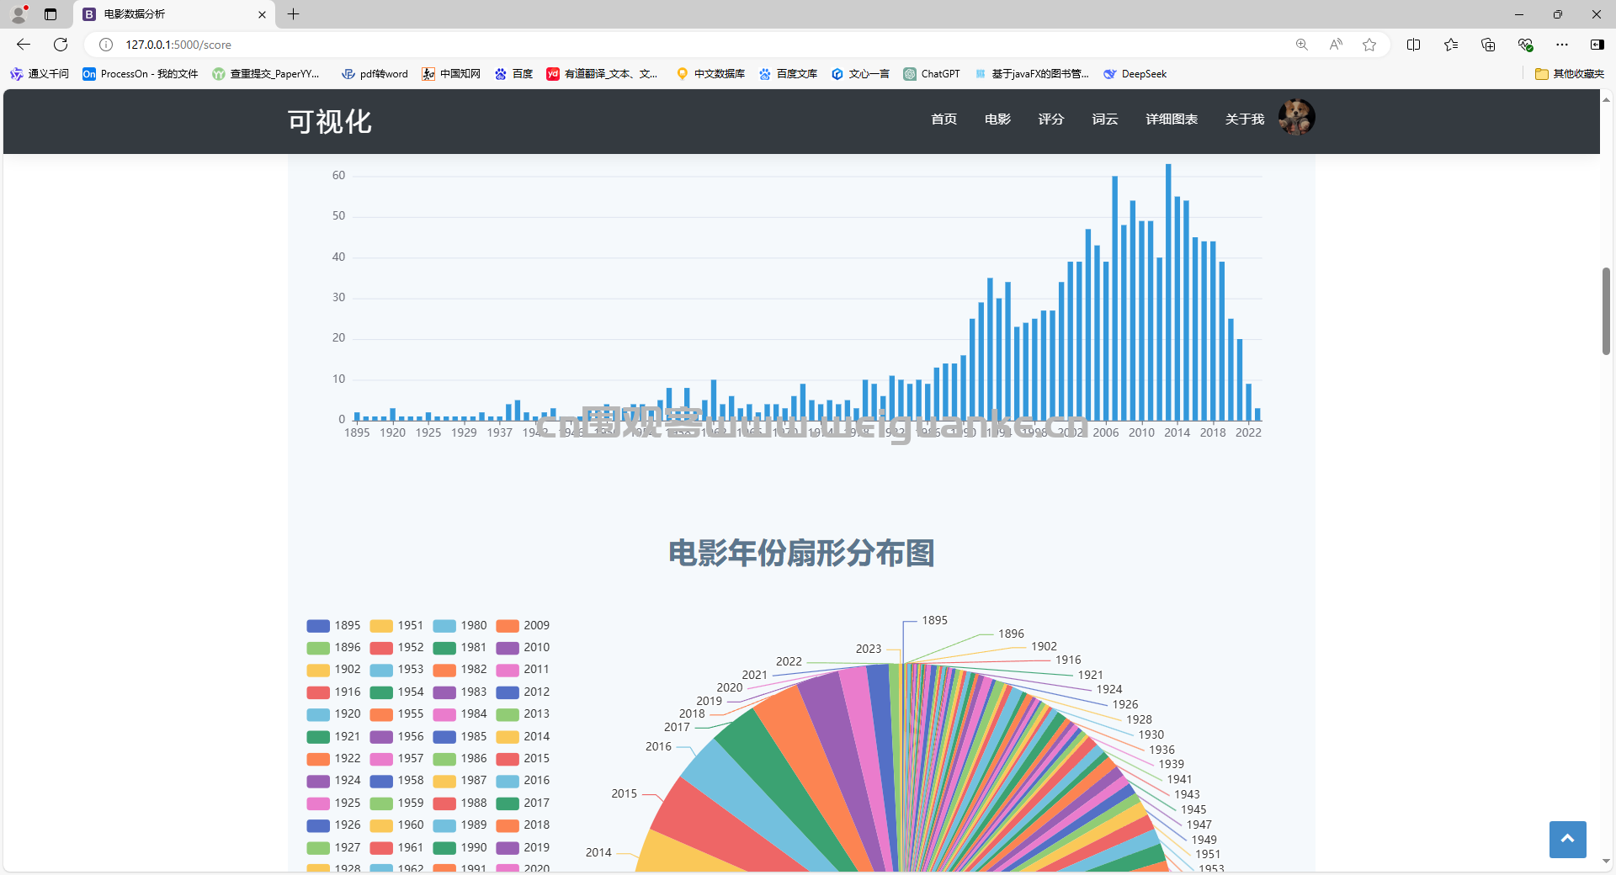
Task: Open the DeepSeek bookmark
Action: 1135,74
